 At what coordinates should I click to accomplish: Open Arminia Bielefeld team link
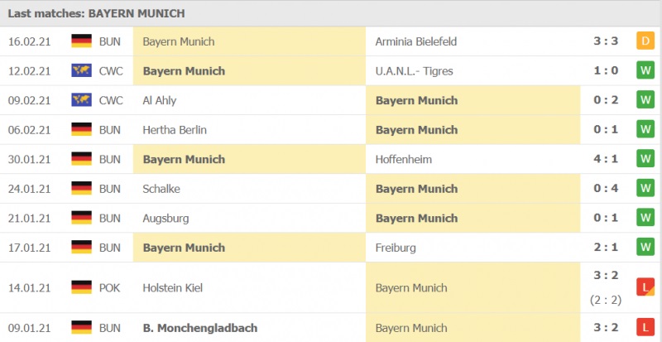click(416, 41)
